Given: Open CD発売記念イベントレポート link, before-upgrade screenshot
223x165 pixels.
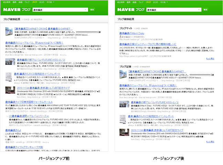Looking at the screenshot, I should coord(37,74).
